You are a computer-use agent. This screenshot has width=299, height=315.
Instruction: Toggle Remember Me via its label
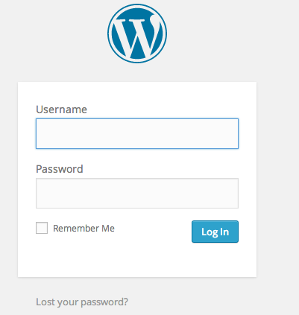point(84,229)
